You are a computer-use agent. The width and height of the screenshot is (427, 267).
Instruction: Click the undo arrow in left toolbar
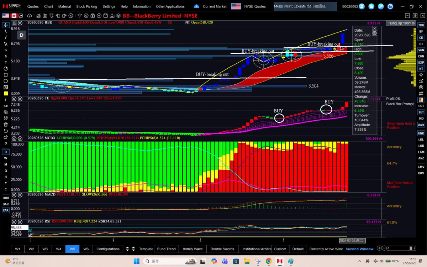coord(6,130)
